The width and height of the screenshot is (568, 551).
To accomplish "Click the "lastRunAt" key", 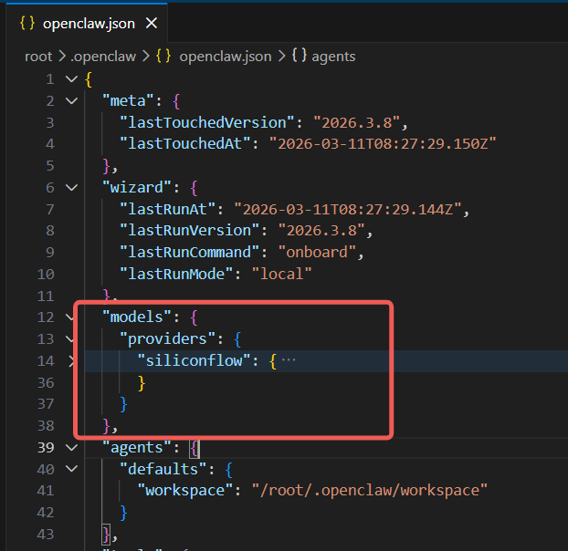I will (167, 209).
